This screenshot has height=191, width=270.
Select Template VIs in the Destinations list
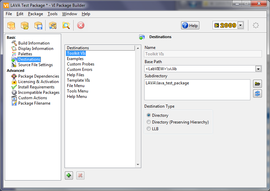tap(78, 80)
